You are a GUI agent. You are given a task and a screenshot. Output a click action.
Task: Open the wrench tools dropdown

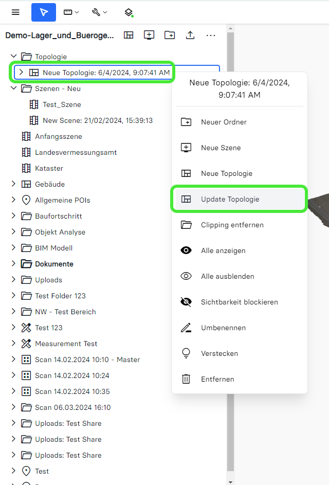(99, 12)
